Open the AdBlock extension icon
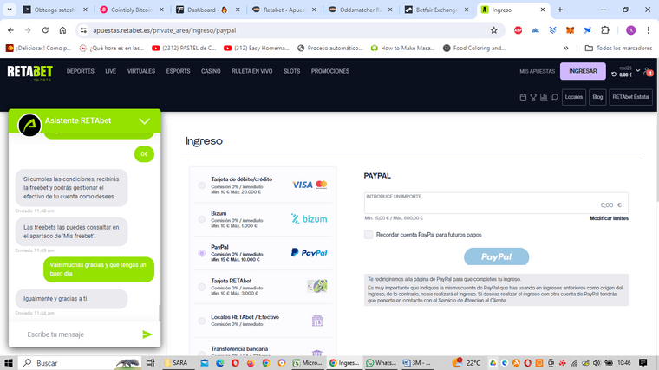Viewport: 659px width, 370px height. coord(518,30)
